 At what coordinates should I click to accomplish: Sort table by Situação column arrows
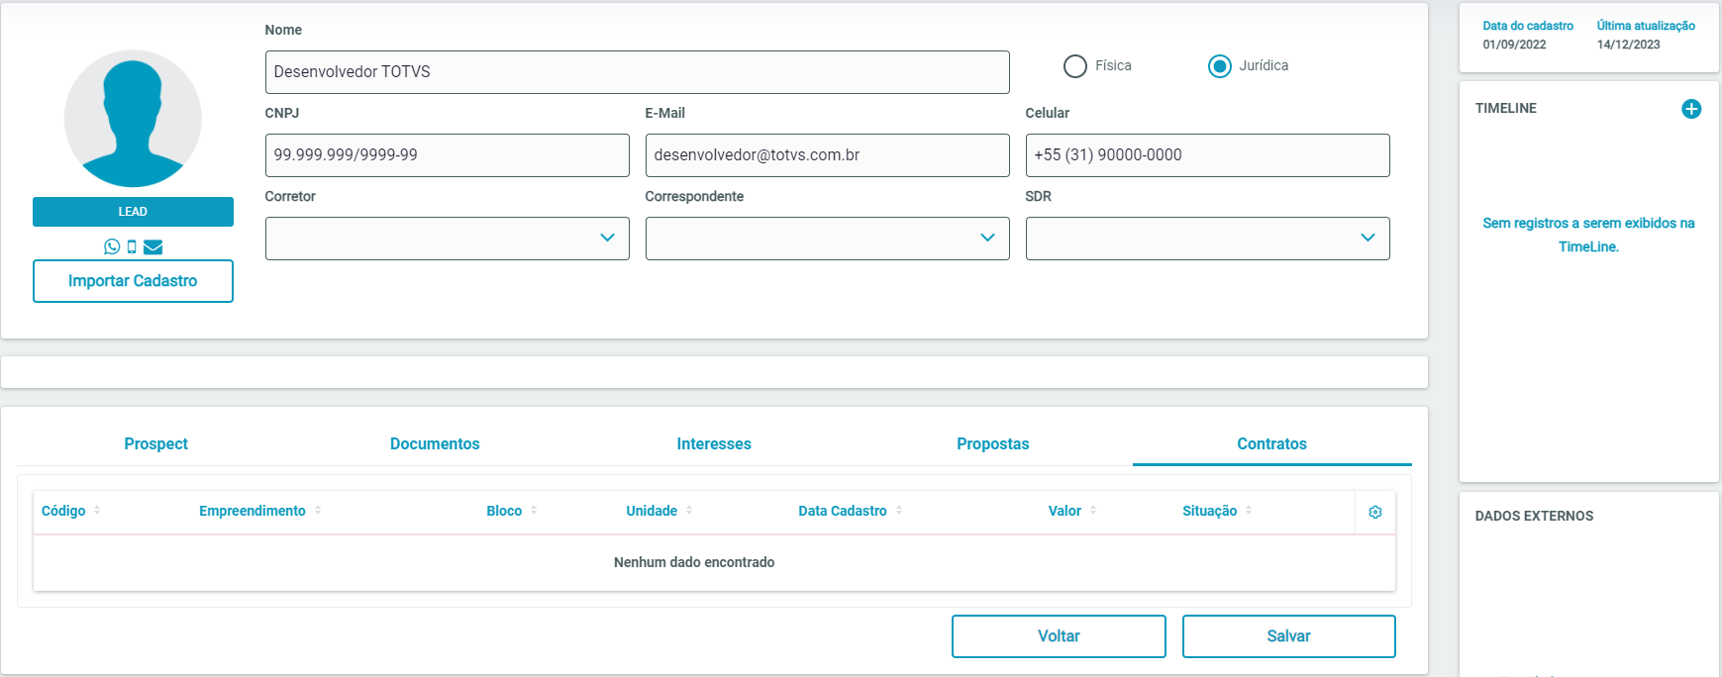coord(1249,511)
